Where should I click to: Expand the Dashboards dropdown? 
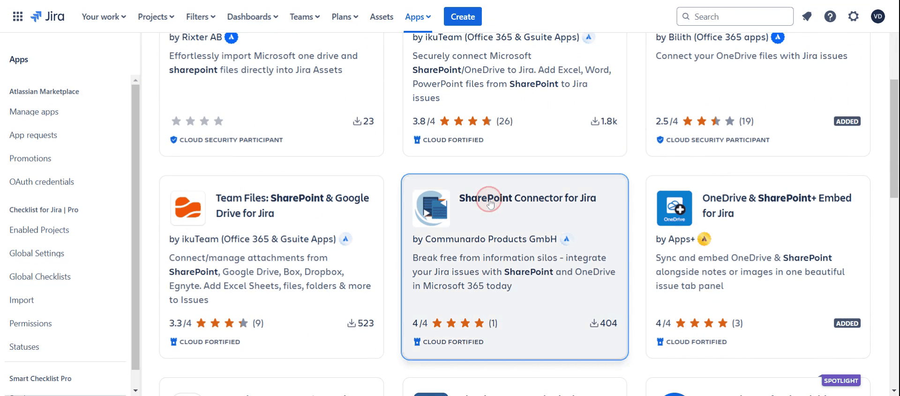click(x=253, y=16)
